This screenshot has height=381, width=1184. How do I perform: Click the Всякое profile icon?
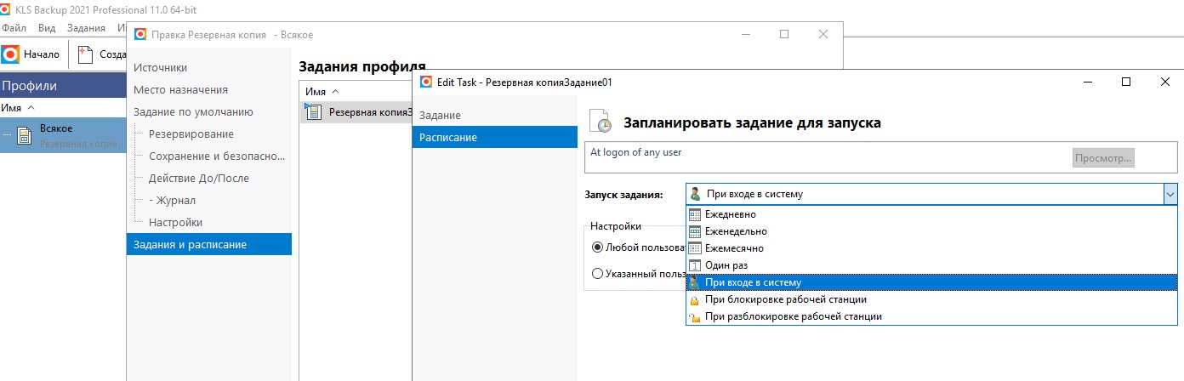[25, 135]
